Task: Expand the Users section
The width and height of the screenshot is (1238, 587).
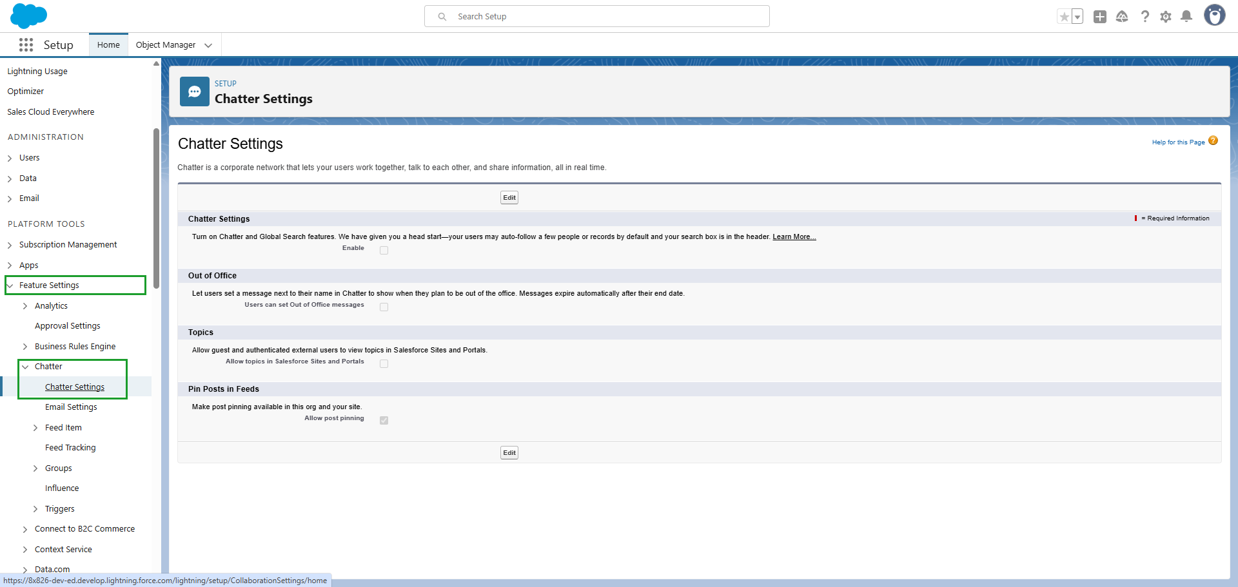Action: (10, 158)
